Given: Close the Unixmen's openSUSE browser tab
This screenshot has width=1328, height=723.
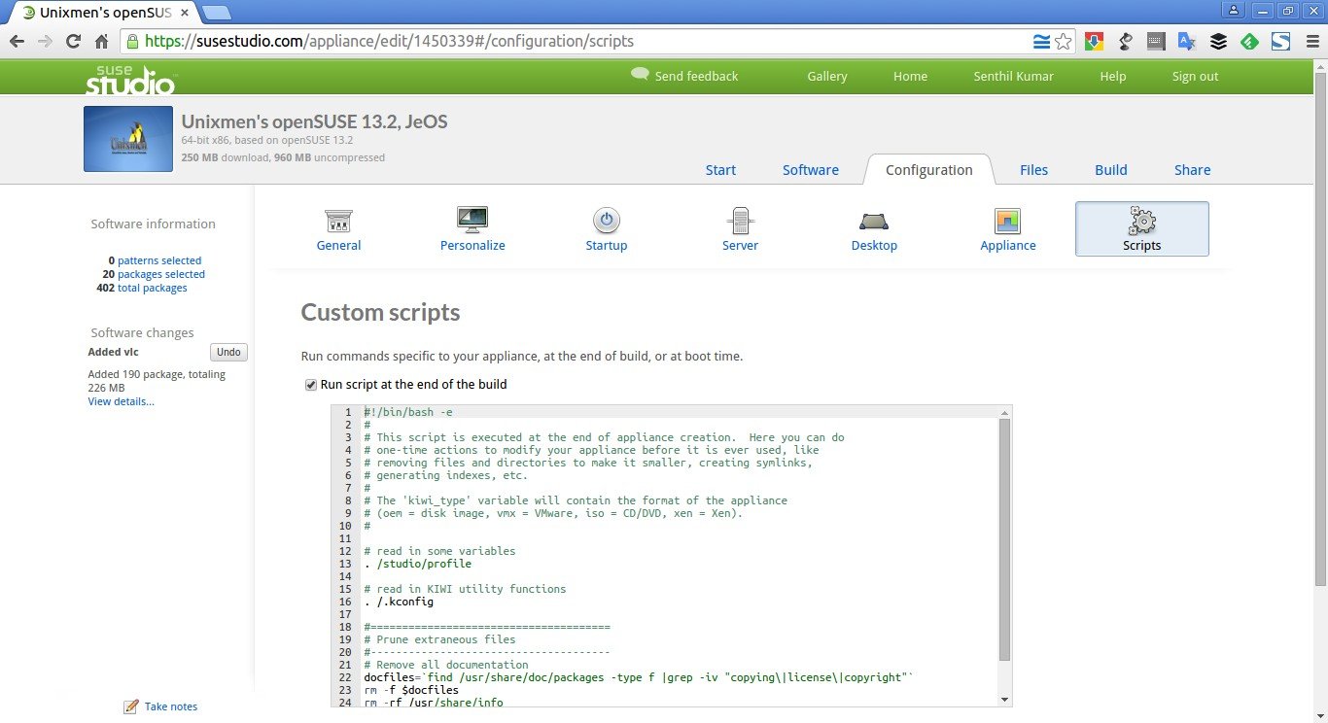Looking at the screenshot, I should [x=185, y=13].
